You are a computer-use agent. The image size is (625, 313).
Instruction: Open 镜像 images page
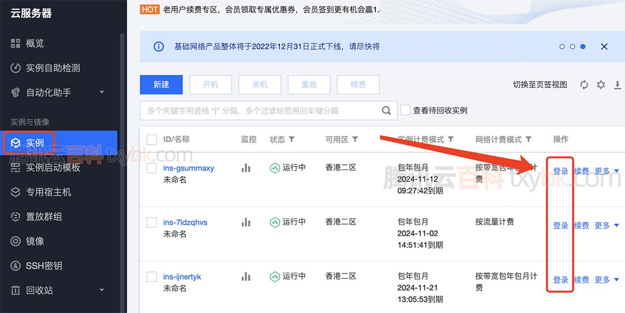point(35,241)
